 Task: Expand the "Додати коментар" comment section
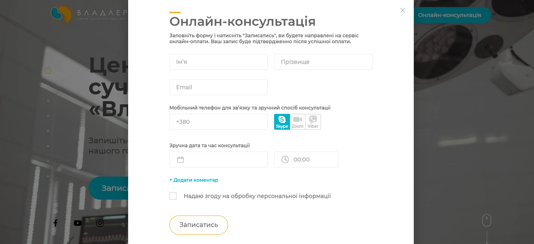point(194,180)
